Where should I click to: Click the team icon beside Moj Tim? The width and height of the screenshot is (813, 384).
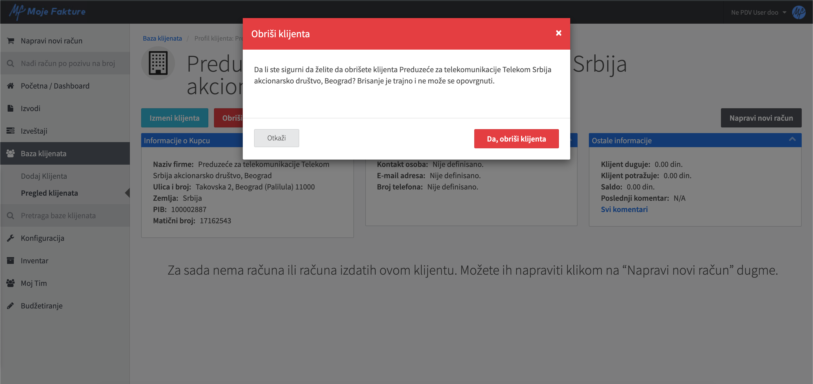pyautogui.click(x=10, y=283)
